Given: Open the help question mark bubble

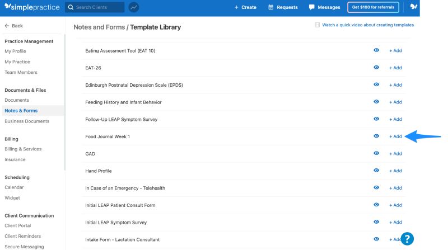Looking at the screenshot, I should (407, 239).
